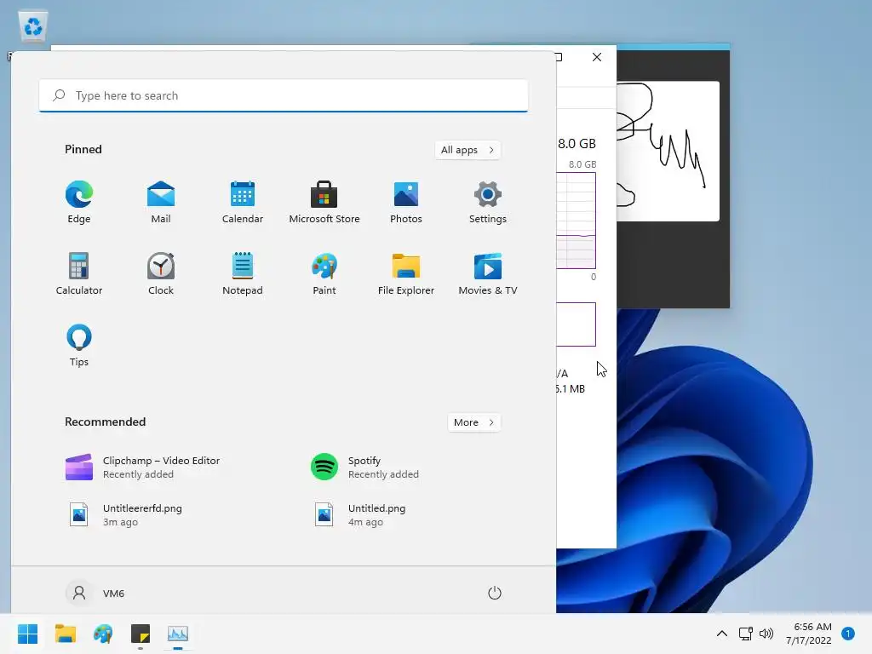Click the memory usage graph in Task Manager
The height and width of the screenshot is (654, 872).
577,221
